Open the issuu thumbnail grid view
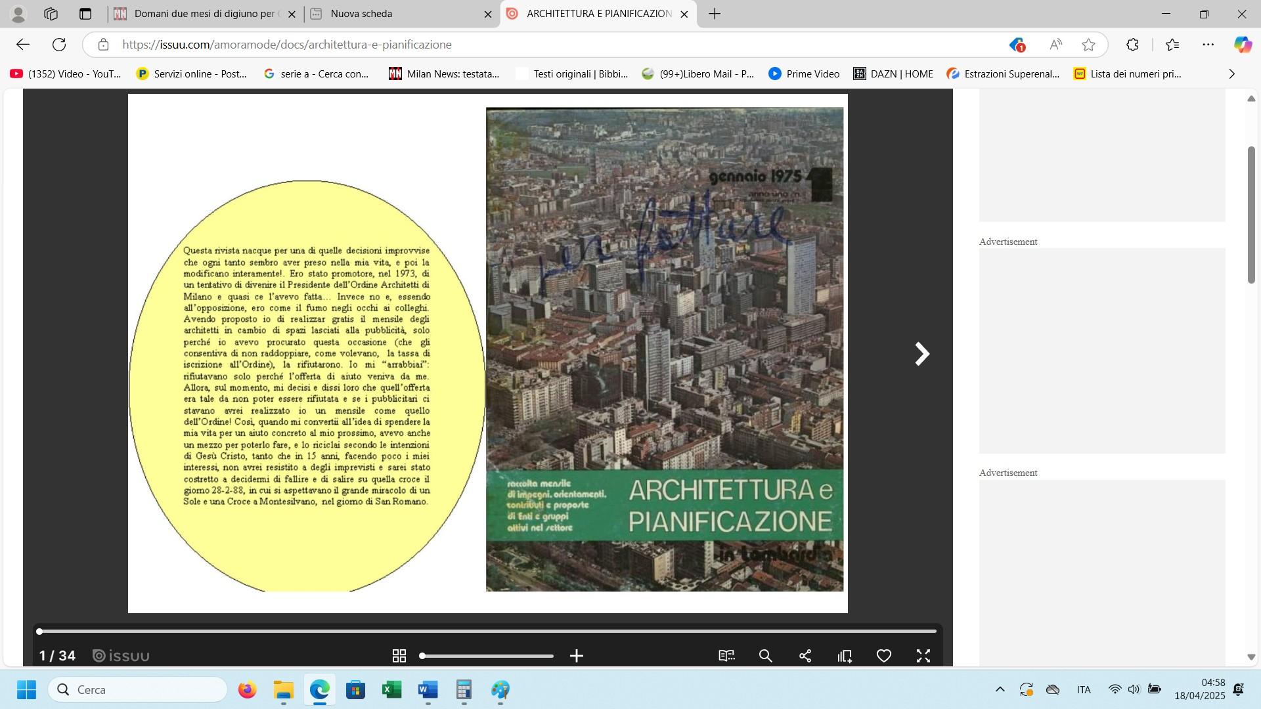The image size is (1261, 709). point(399,656)
